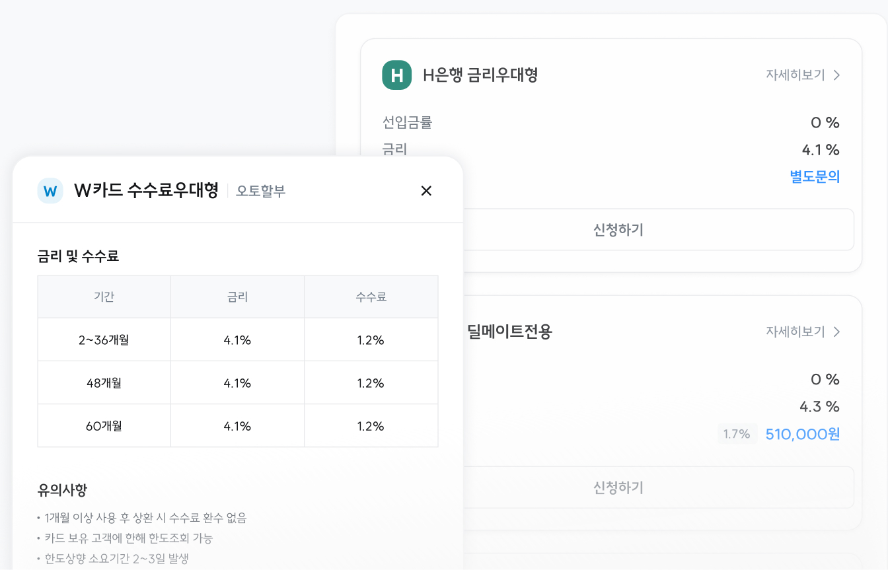This screenshot has width=888, height=570.
Task: Select the 금리 column header in table
Action: (237, 297)
